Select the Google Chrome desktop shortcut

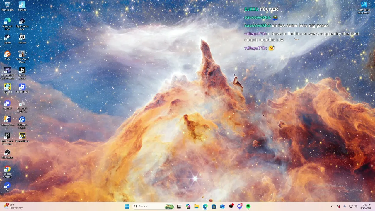coord(7,172)
